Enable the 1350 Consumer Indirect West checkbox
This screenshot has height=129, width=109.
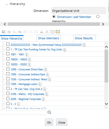tap(8, 79)
